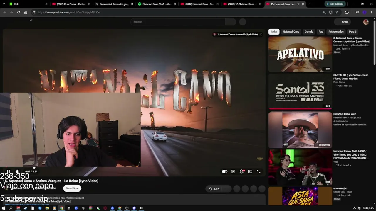Filter suggestions by Corrido

point(309,32)
